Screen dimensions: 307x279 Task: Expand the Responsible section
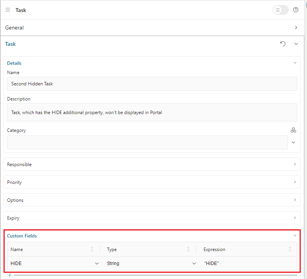click(x=295, y=164)
